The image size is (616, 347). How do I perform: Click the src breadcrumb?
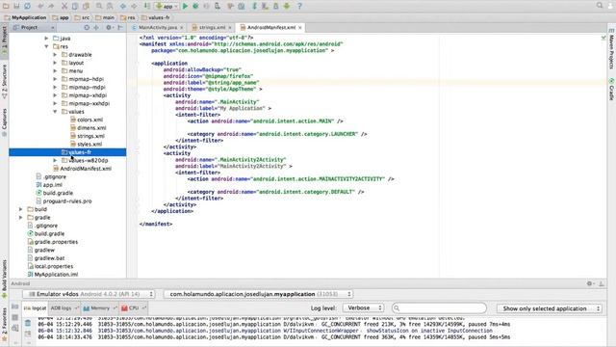pyautogui.click(x=82, y=17)
